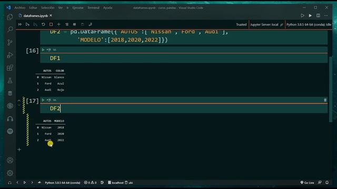Viewport: 337px width, 189px height.
Task: Run notebook with outlined play icon top right
Action: click(x=302, y=16)
